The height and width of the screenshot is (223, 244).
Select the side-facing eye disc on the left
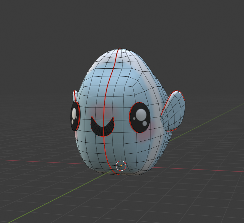tap(75, 116)
